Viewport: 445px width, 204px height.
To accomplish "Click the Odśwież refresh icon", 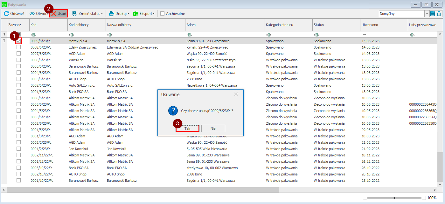I will (x=6, y=14).
